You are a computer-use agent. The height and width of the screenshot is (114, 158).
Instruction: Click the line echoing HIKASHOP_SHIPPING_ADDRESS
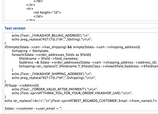52,74
